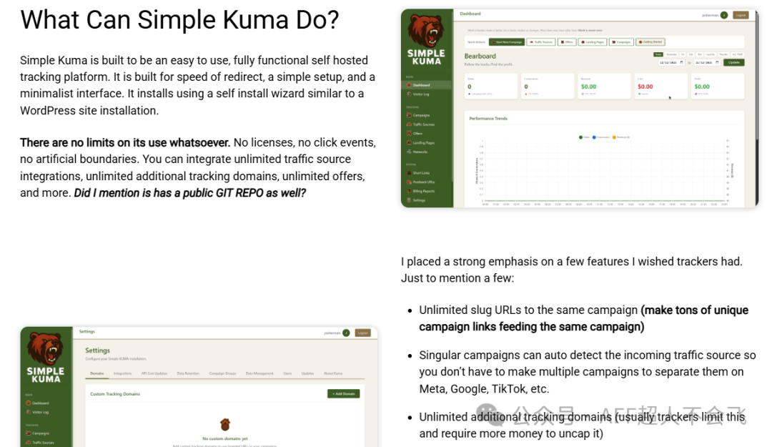
Task: Click the red Cost $0.00 stat card
Action: point(660,86)
